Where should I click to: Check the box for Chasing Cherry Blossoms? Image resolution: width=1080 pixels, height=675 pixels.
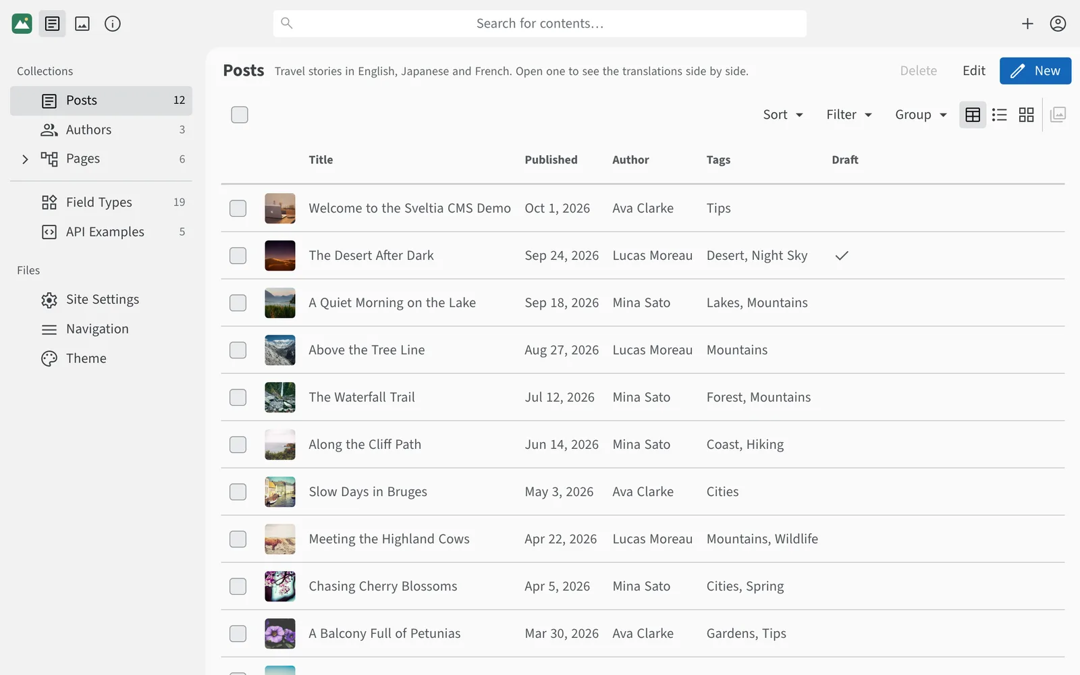238,587
